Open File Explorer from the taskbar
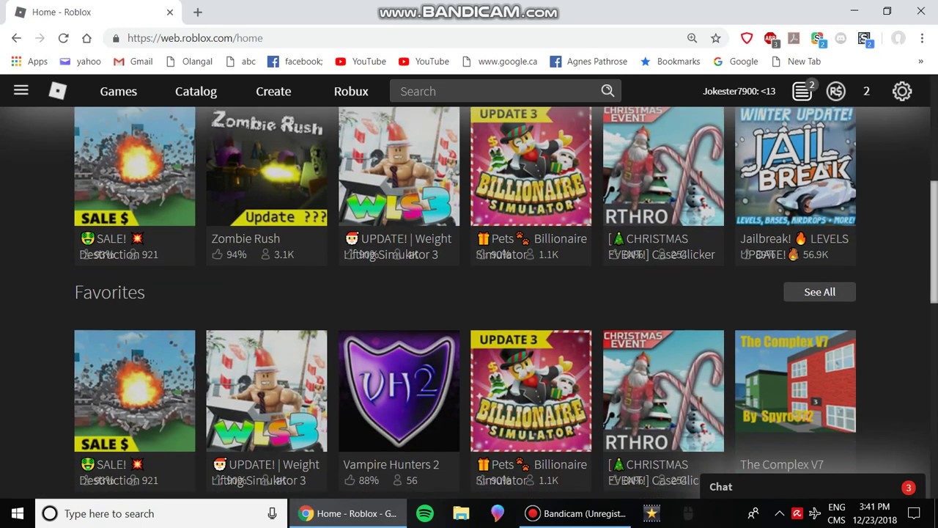The image size is (938, 528). [x=461, y=513]
